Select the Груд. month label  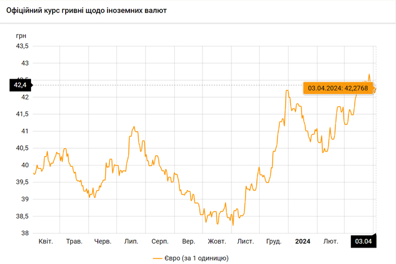274,241
